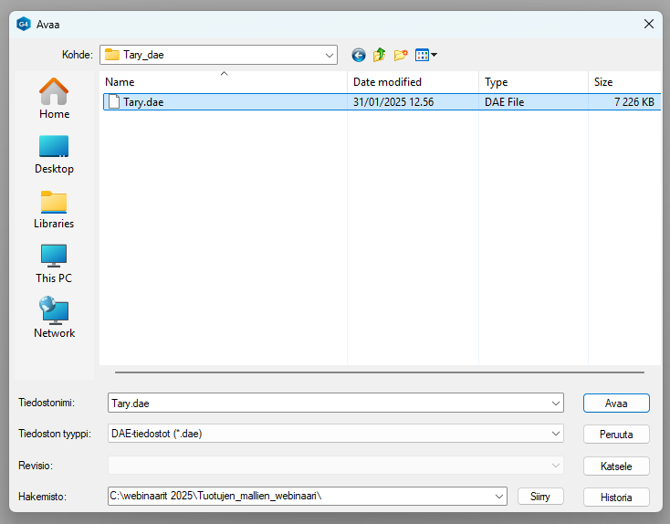Viewport: 670px width, 524px height.
Task: Create a new folder
Action: [x=401, y=55]
